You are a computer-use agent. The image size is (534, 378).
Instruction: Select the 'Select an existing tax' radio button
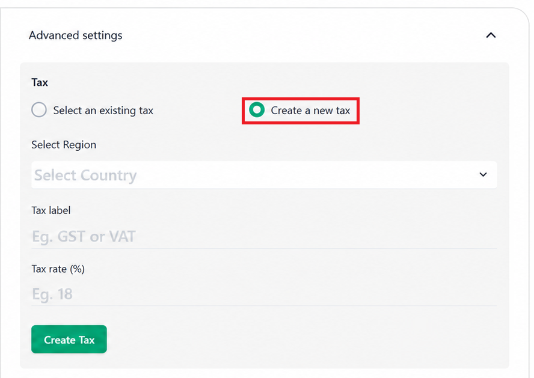[39, 110]
